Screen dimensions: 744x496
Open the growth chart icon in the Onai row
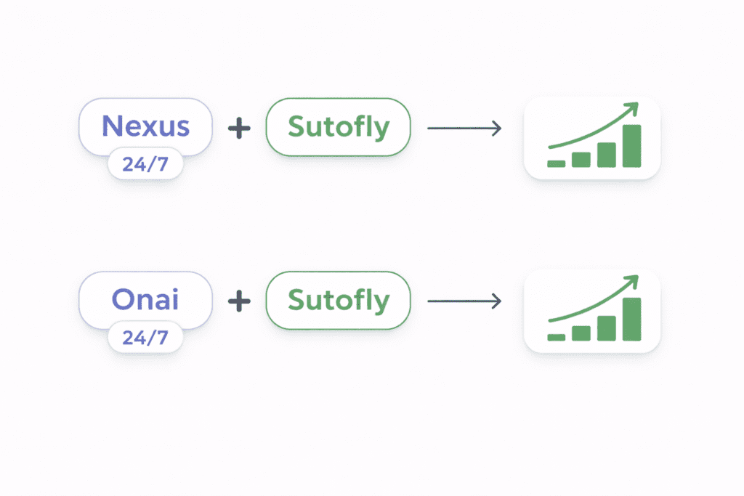tap(591, 311)
